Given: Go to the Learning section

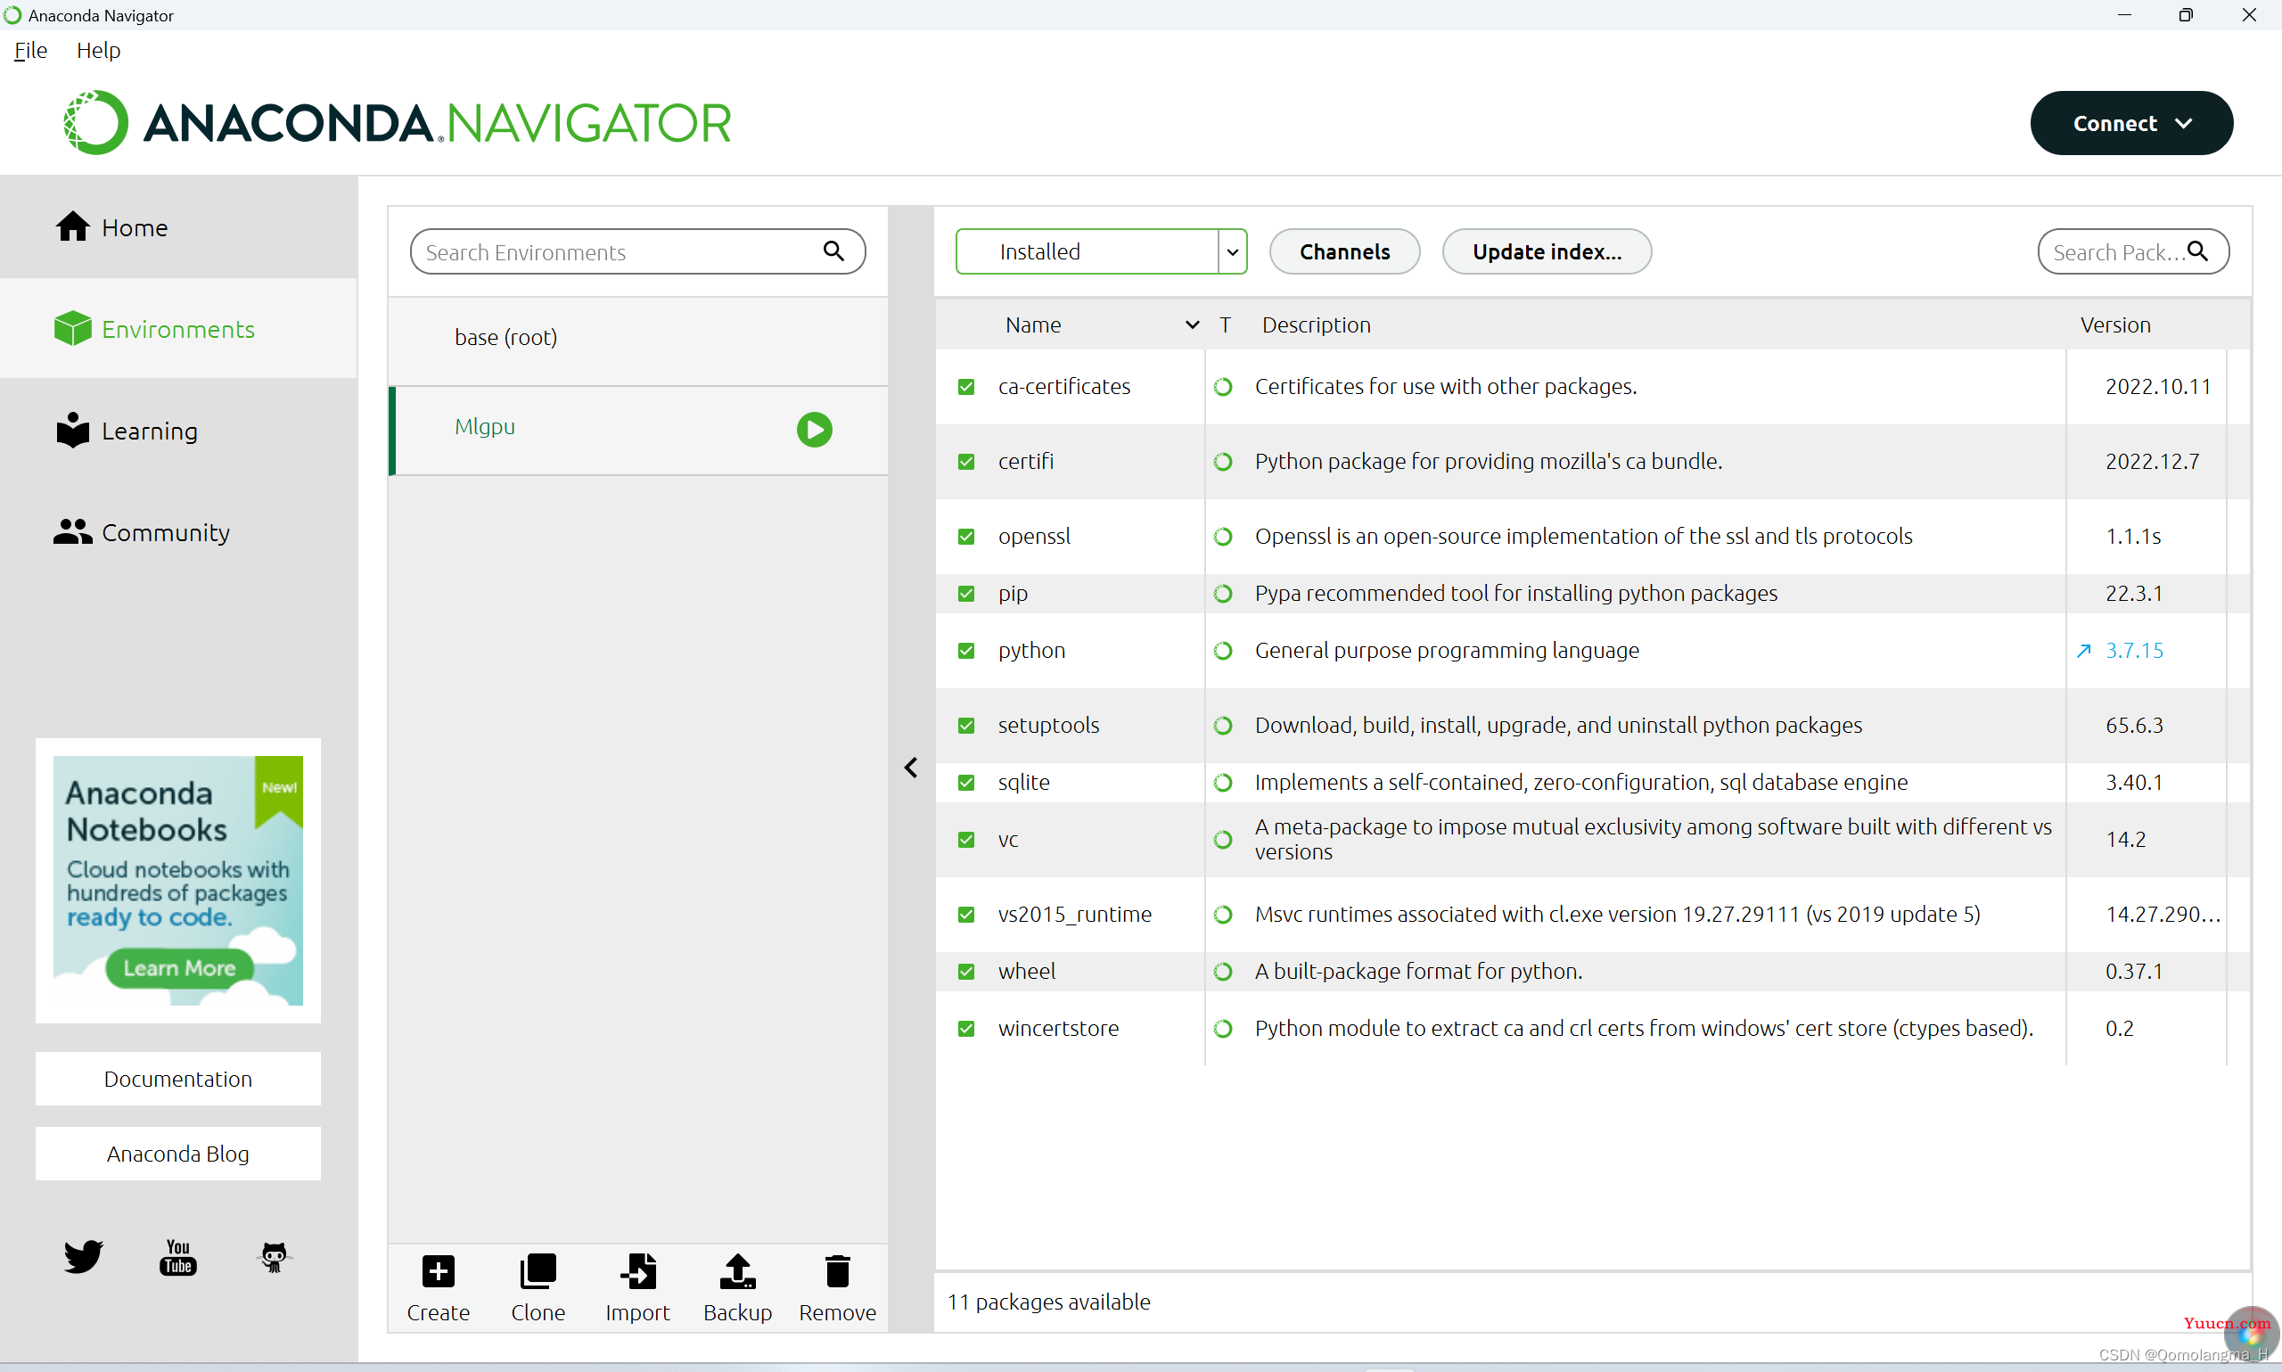Looking at the screenshot, I should click(x=178, y=431).
